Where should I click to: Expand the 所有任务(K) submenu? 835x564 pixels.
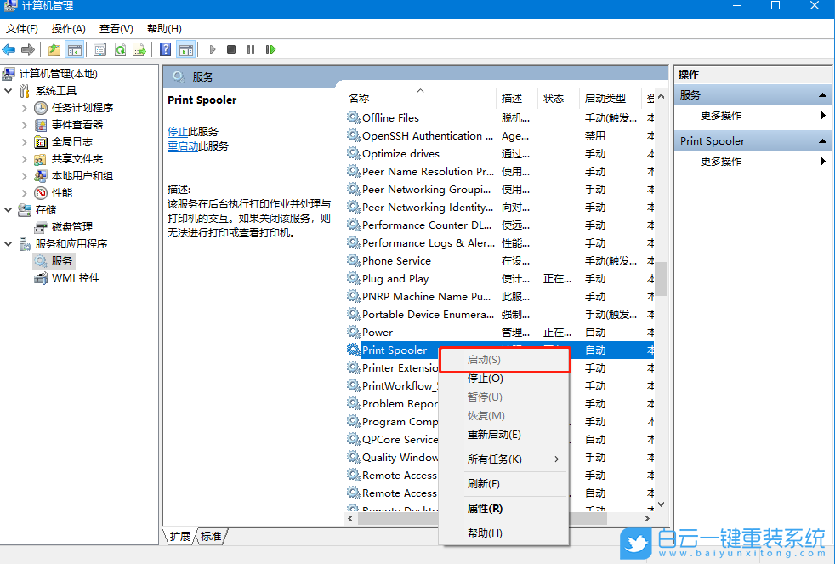[x=503, y=459]
